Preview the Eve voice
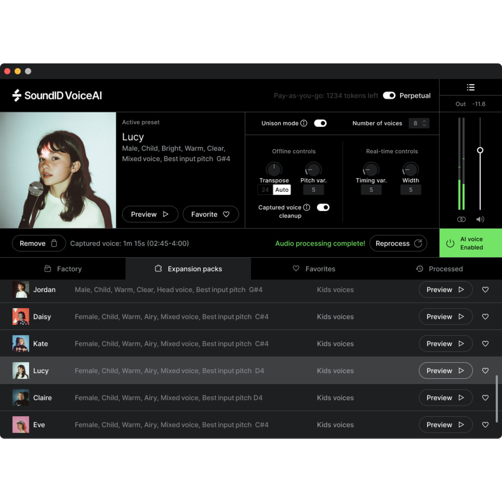The image size is (502, 502). 446,425
